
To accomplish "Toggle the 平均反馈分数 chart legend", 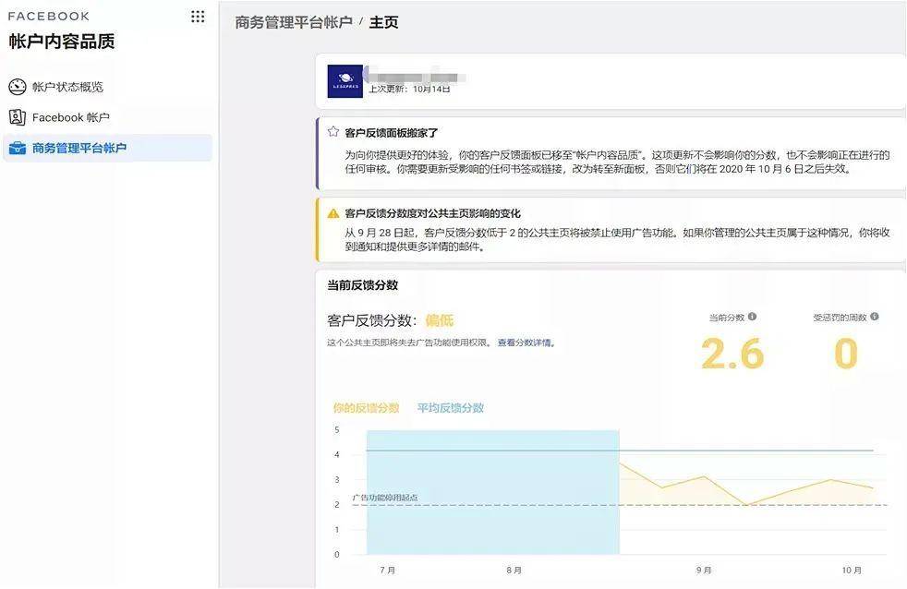I will pos(450,408).
